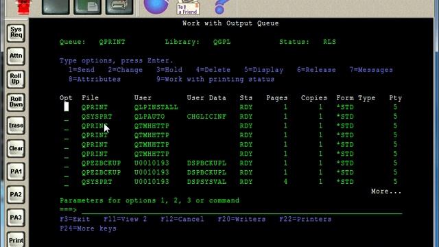Click the page count 4
This screenshot has height=247, width=439.
point(285,182)
